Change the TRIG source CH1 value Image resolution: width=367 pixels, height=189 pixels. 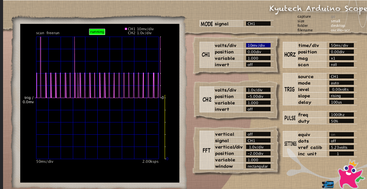[342, 77]
